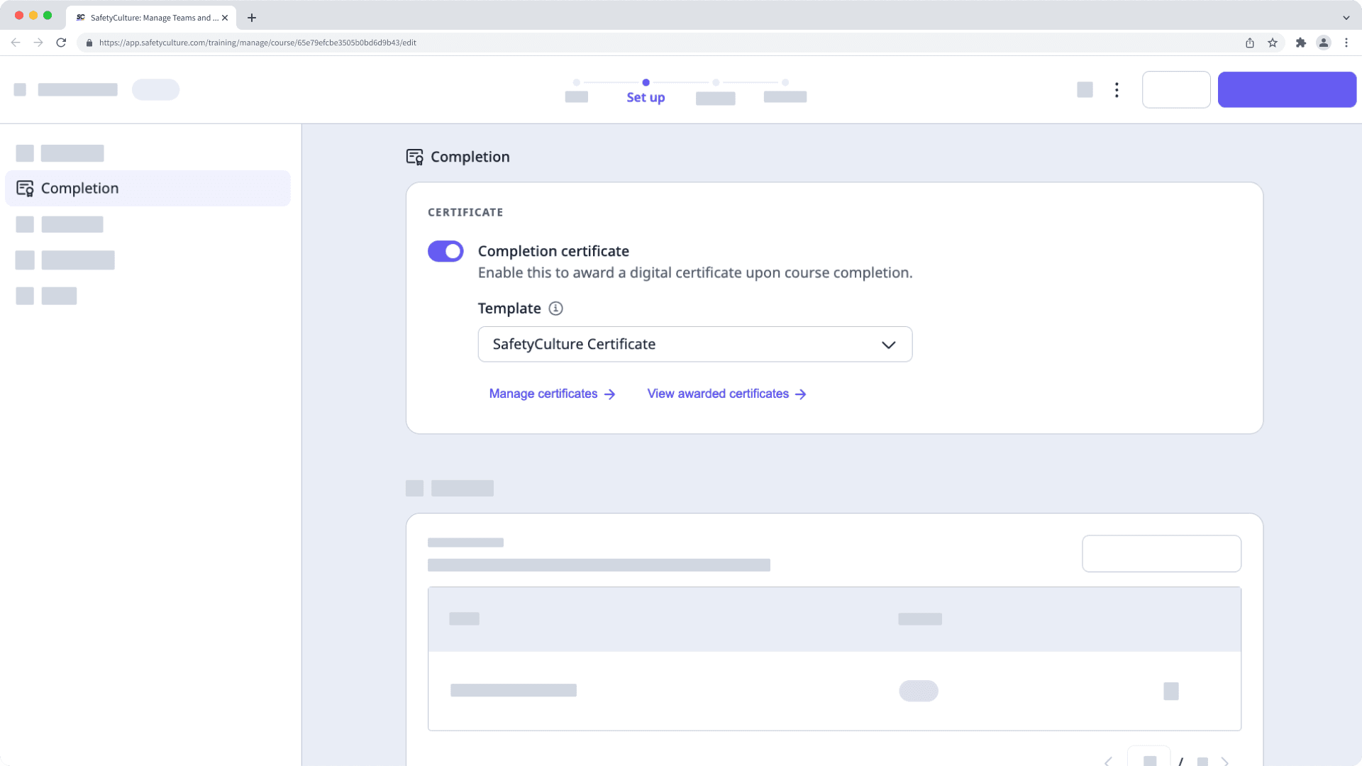
Task: Disable the Completion certificate toggle
Action: coord(445,250)
